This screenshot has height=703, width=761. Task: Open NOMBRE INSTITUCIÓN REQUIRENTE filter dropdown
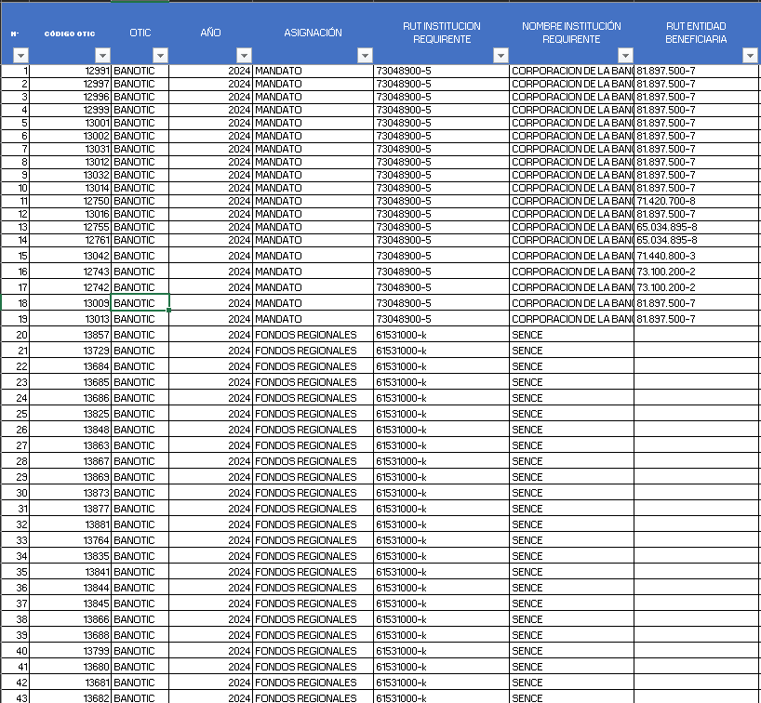[625, 56]
